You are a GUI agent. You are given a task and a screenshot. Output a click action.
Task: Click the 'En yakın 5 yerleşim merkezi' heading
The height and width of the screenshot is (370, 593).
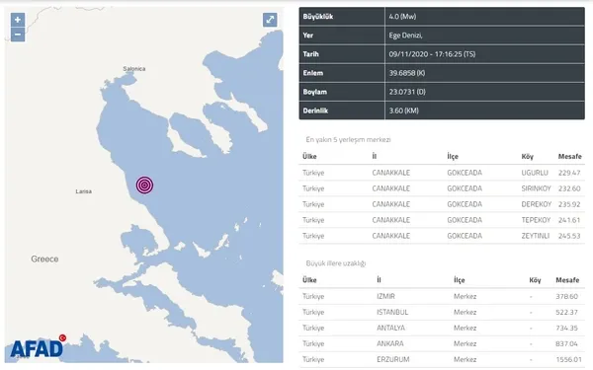348,140
